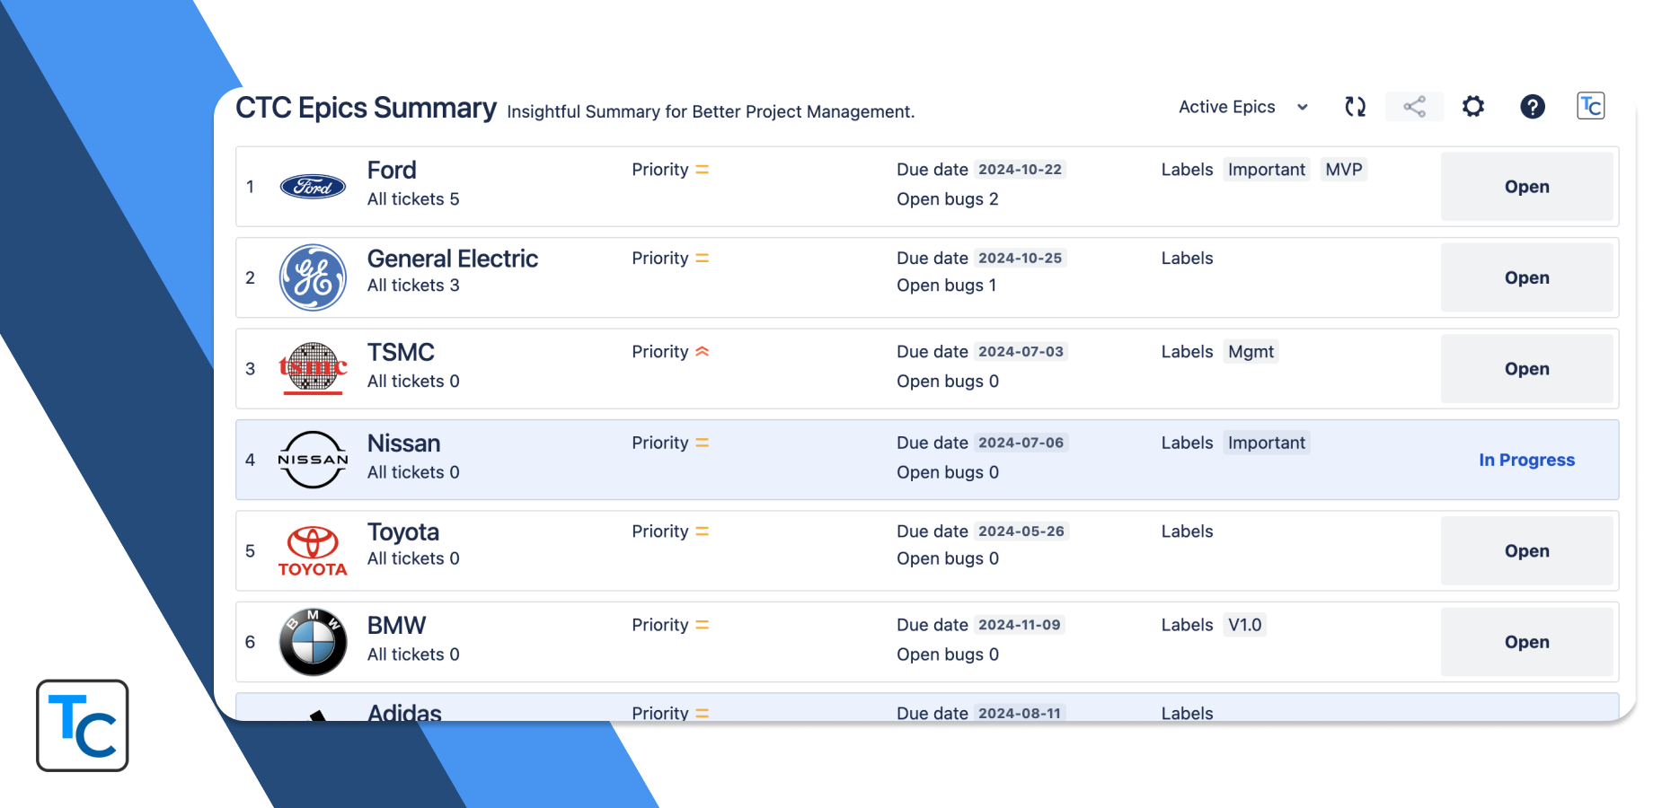The width and height of the screenshot is (1653, 808).
Task: Click the due date 2024-05-26
Action: tap(1021, 531)
